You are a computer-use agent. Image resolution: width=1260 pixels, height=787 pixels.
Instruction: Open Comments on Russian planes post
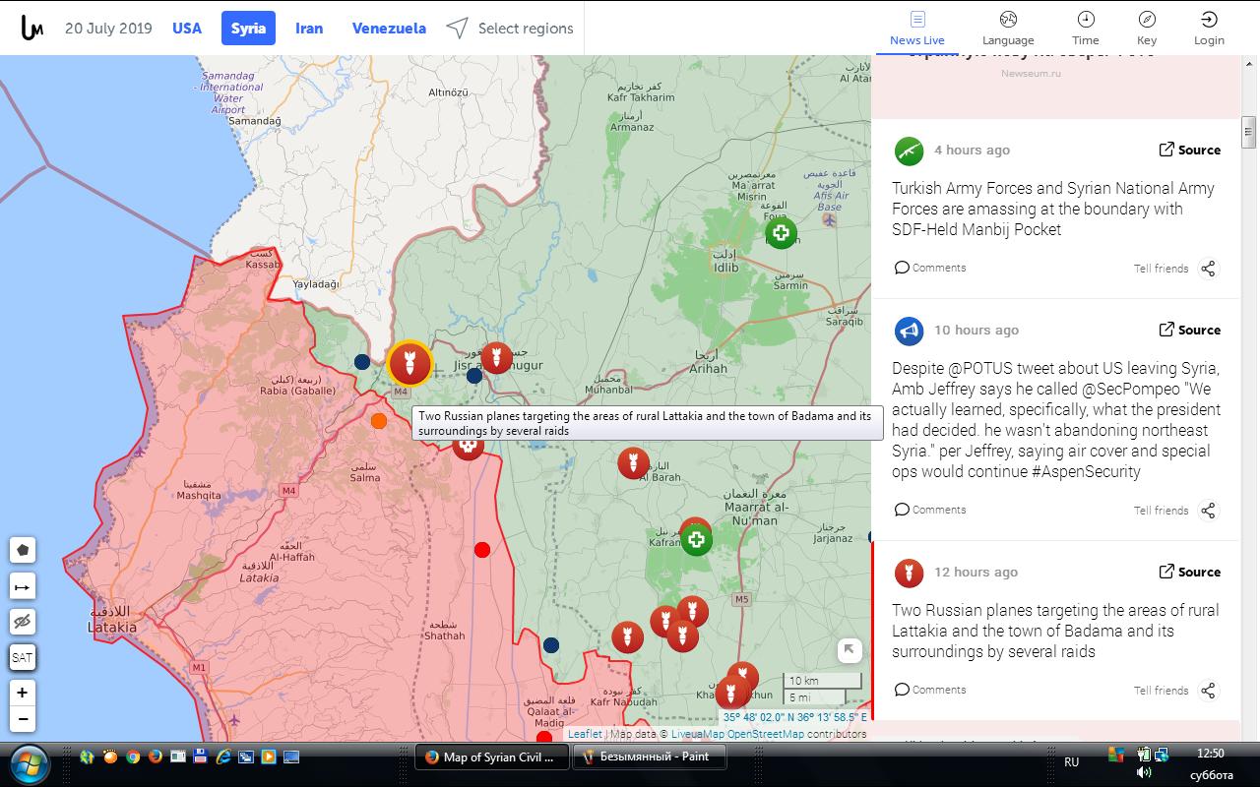930,690
